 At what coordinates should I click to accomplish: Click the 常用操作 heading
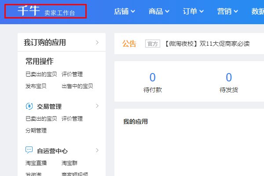click(40, 61)
